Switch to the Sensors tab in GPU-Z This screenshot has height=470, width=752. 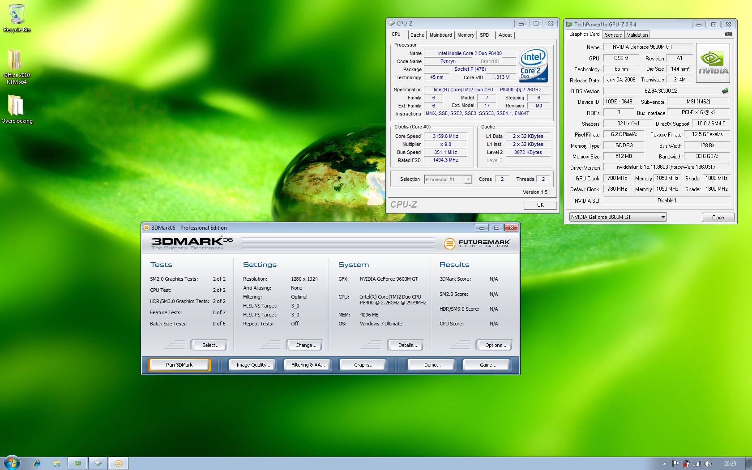click(x=613, y=35)
